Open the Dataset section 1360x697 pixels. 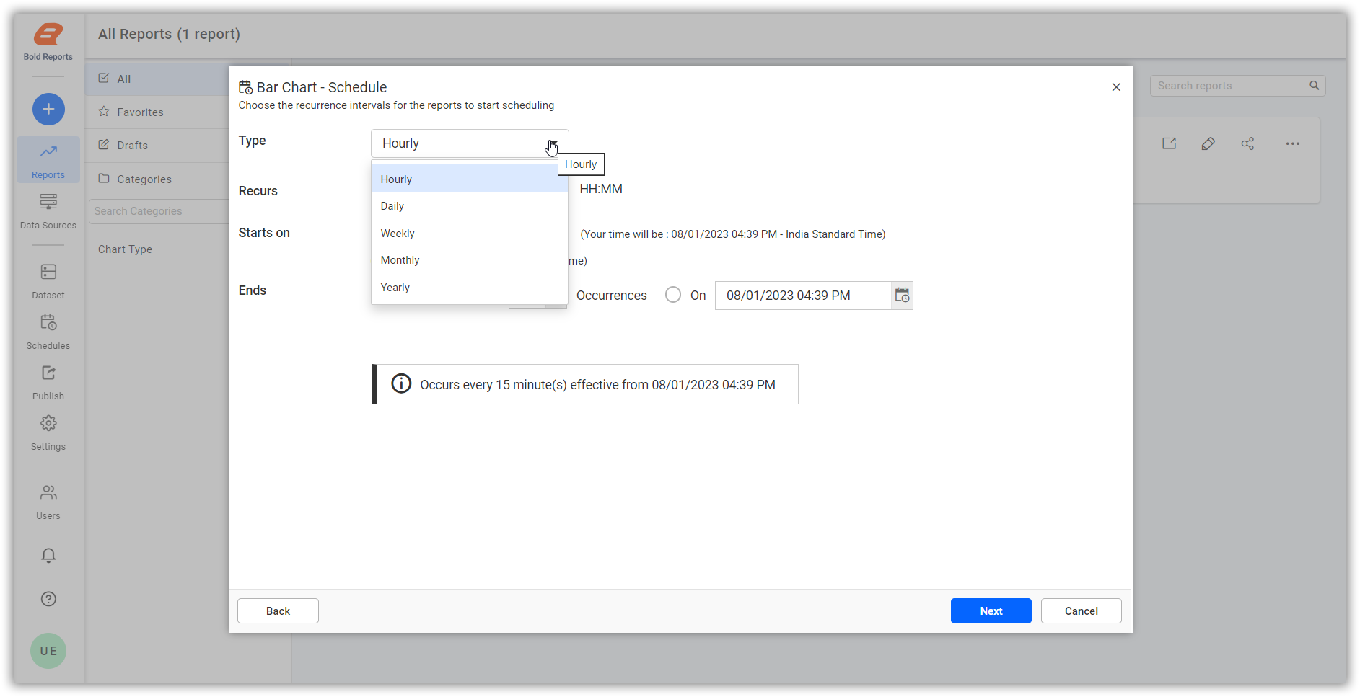(x=48, y=281)
